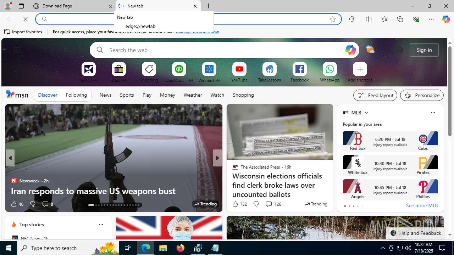Open Extensions icon in Edge toolbar
Viewport: 454px width, 255px height.
point(351,19)
